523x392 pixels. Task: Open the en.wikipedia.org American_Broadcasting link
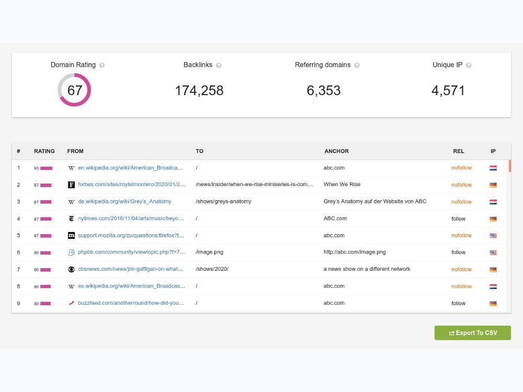point(130,168)
